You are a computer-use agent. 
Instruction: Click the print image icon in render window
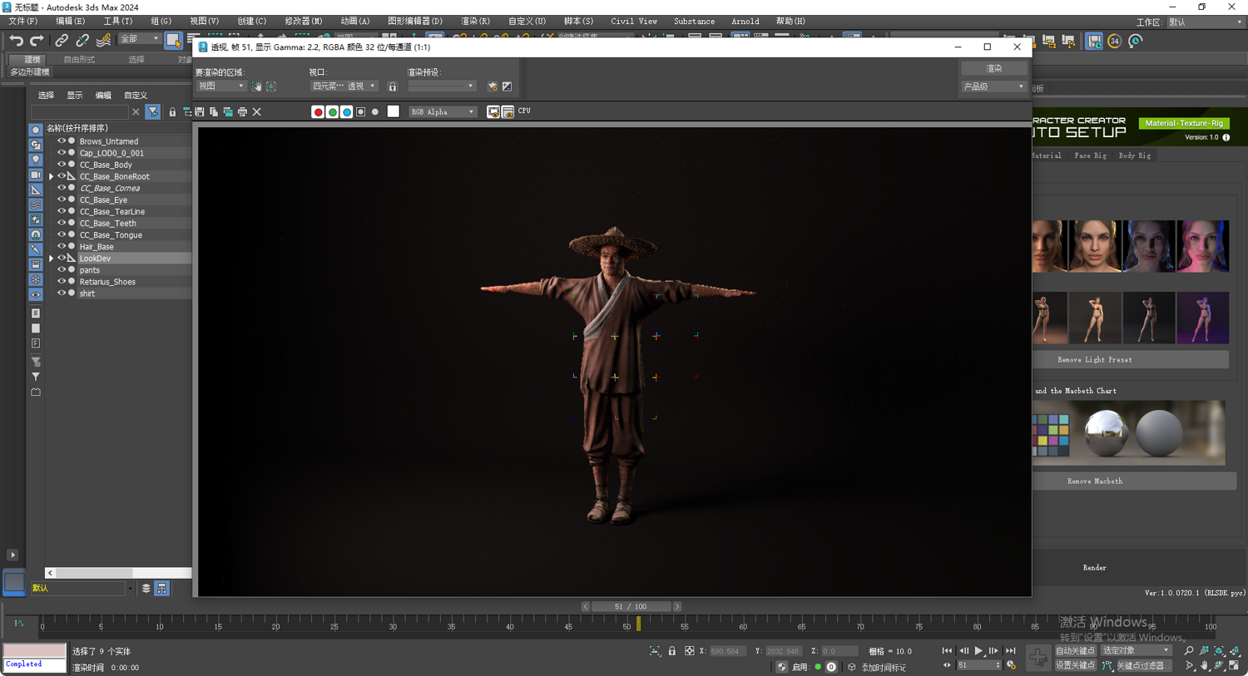[x=242, y=111]
